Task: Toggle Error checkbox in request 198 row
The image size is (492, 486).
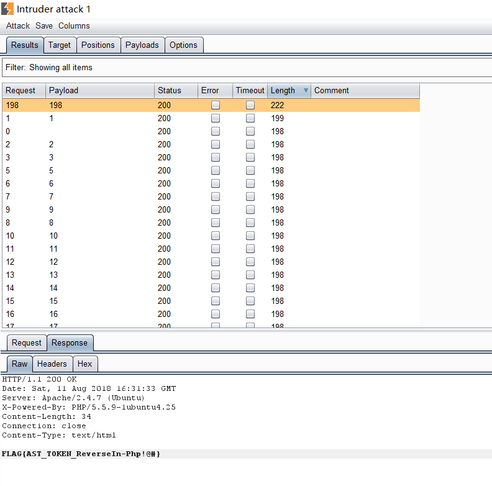Action: (x=216, y=105)
